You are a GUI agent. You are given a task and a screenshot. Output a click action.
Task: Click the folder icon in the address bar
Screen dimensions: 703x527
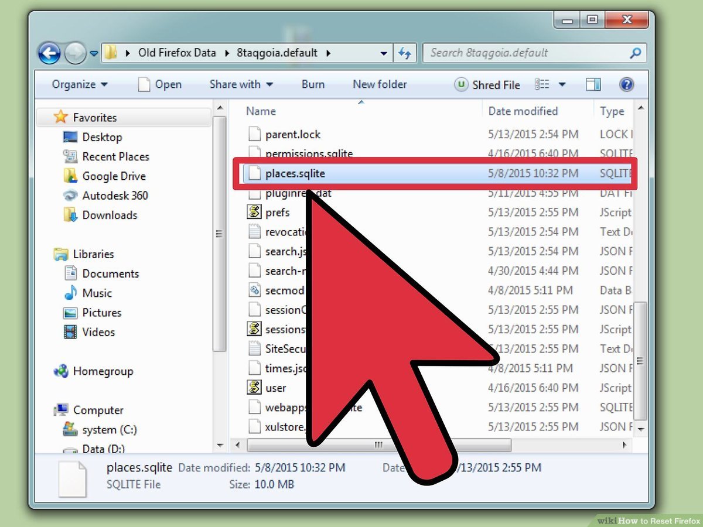tap(110, 53)
